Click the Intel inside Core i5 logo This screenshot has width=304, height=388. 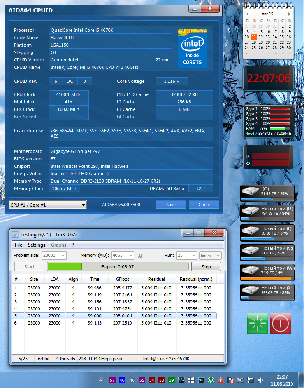193,48
